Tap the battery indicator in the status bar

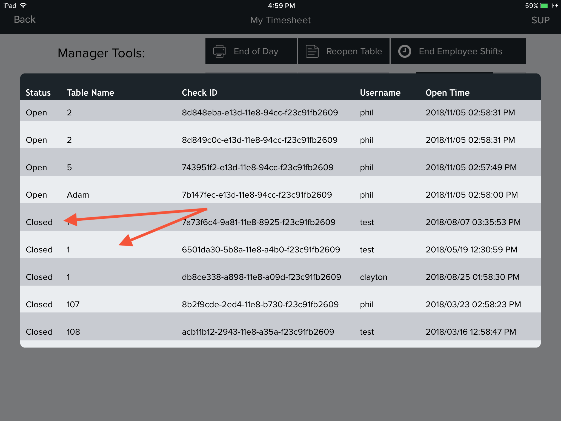pyautogui.click(x=546, y=5)
